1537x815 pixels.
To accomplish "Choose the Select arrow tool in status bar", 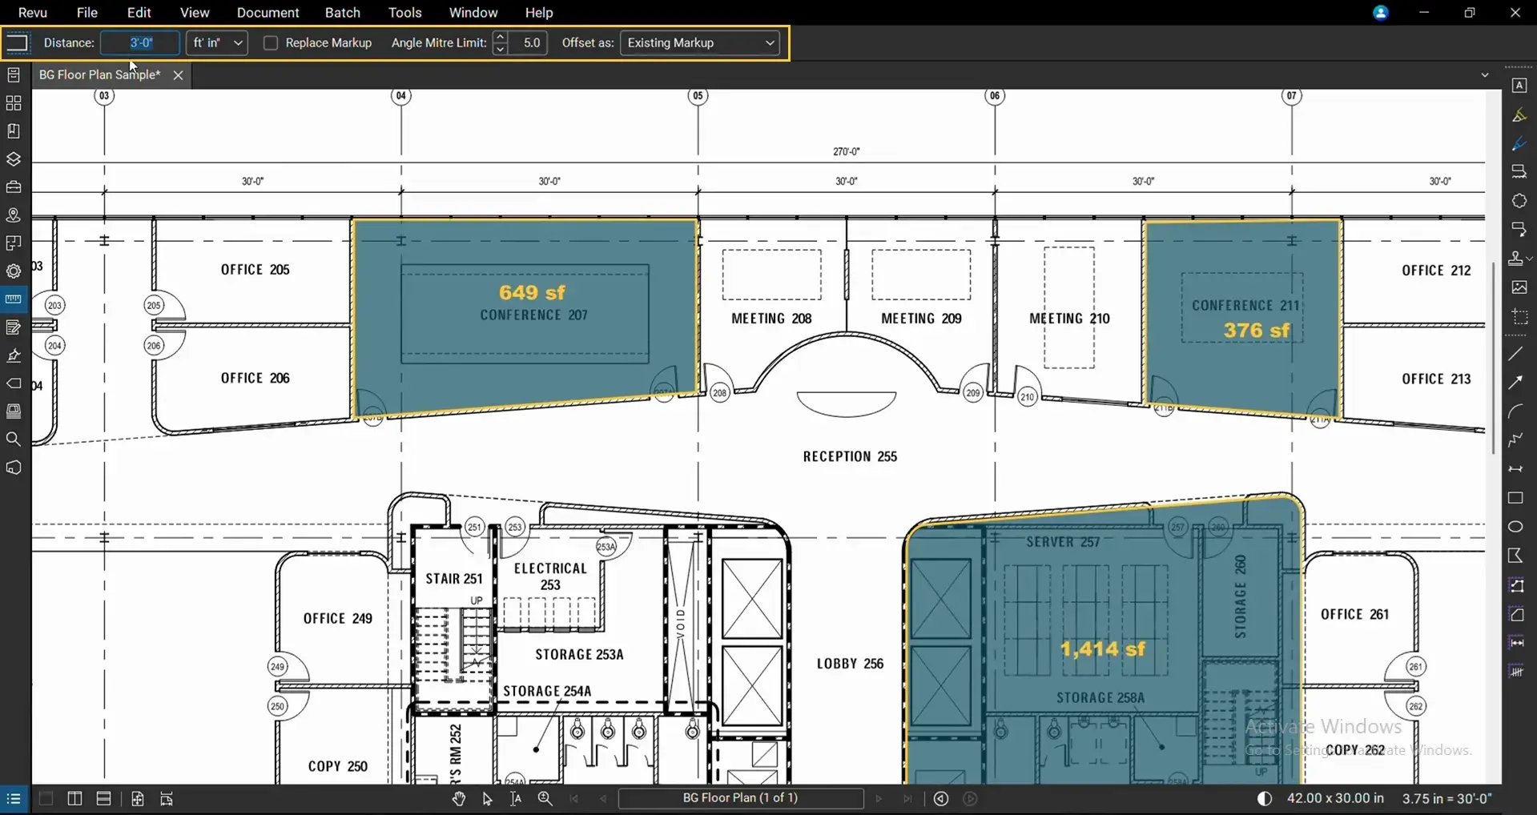I will pyautogui.click(x=487, y=798).
